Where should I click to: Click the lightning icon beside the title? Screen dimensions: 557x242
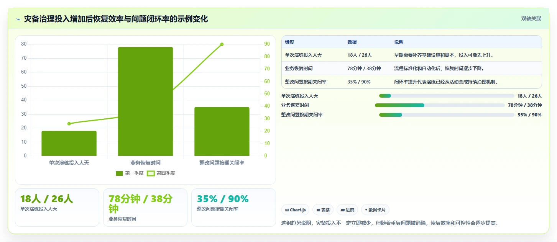[x=18, y=19]
